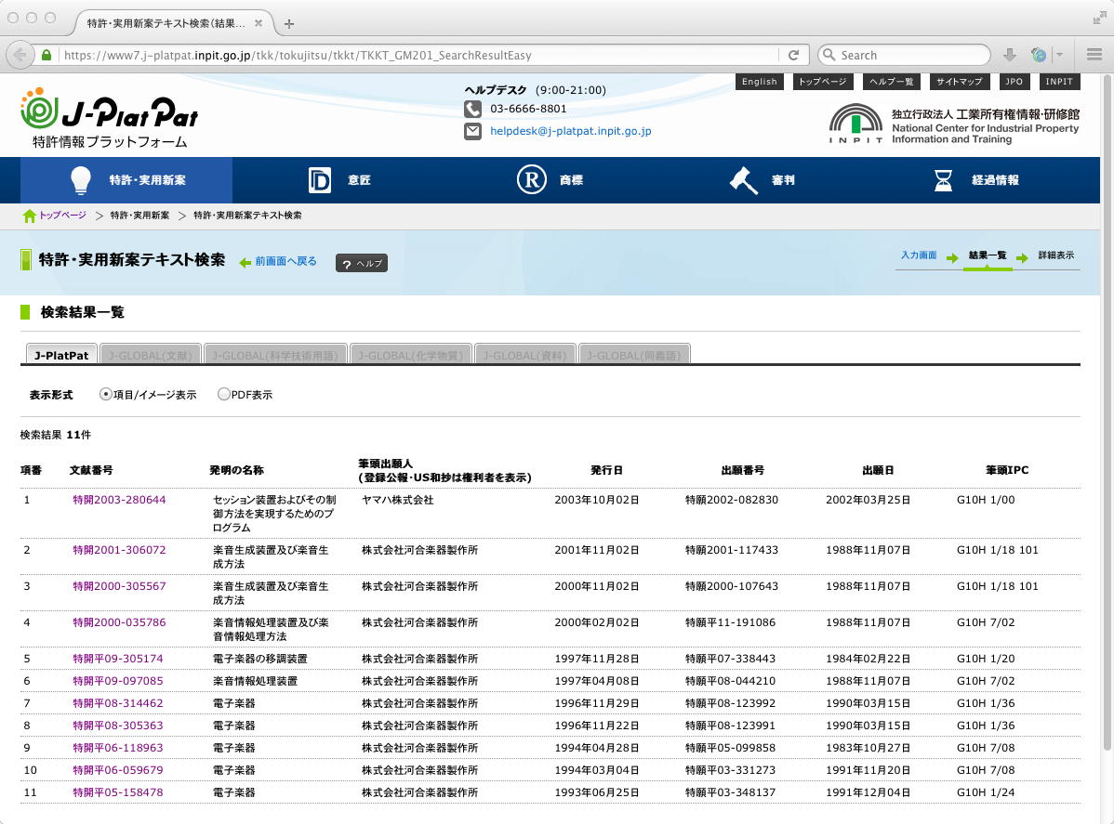Switch to J-GLOBAL(科学技術用語) tab

pyautogui.click(x=275, y=355)
